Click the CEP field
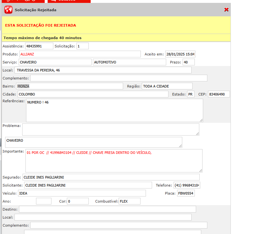Screen dimensions: 253x234 pyautogui.click(x=219, y=95)
